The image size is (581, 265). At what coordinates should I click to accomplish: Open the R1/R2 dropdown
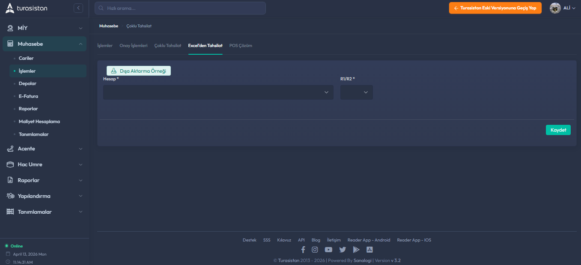(x=356, y=92)
